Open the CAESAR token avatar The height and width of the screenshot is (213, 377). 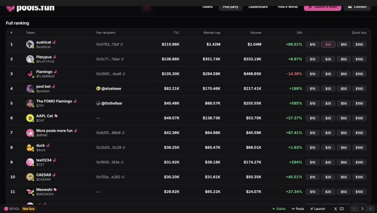[30, 177]
